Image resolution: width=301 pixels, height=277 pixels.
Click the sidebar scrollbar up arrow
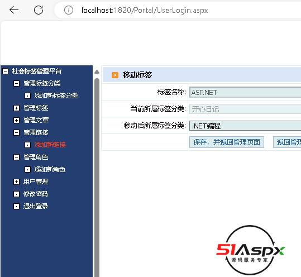point(97,72)
